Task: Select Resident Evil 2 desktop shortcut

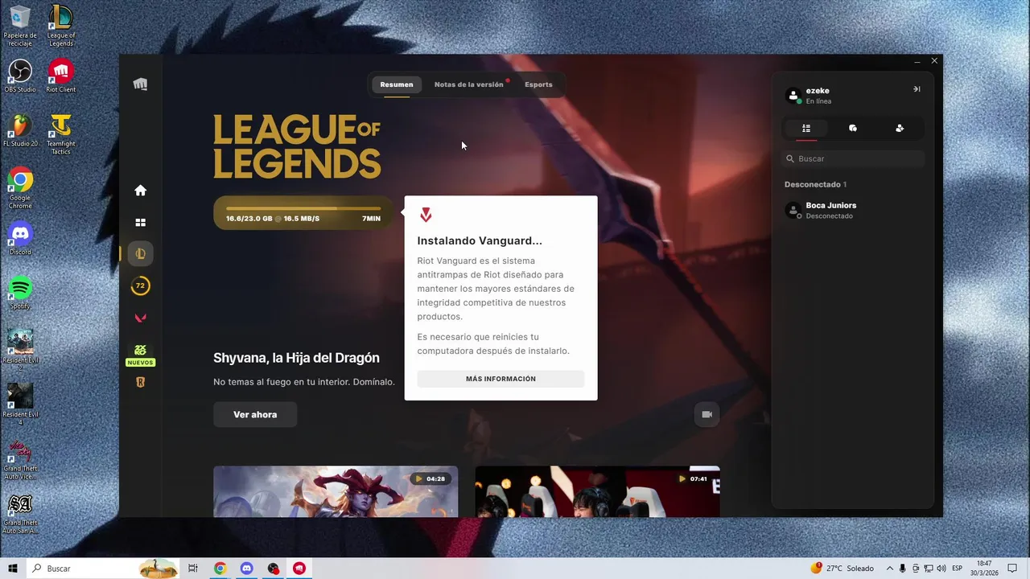Action: [20, 349]
